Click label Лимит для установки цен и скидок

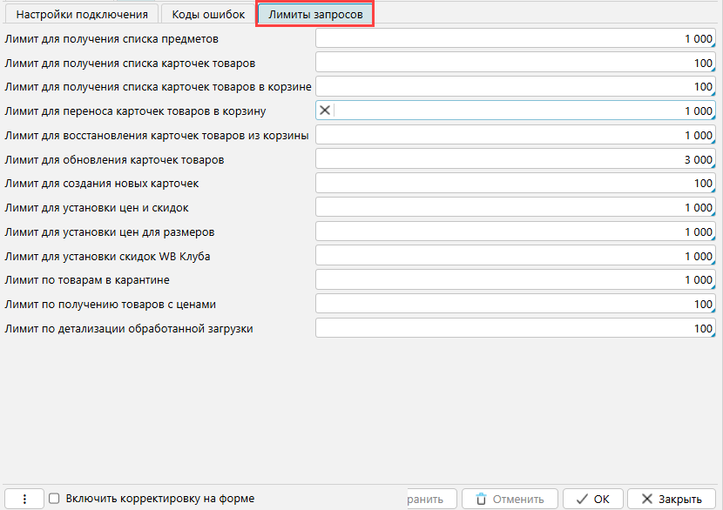pos(97,208)
